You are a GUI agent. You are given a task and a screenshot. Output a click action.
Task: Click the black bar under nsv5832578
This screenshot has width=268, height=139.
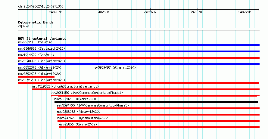pos(35,70)
